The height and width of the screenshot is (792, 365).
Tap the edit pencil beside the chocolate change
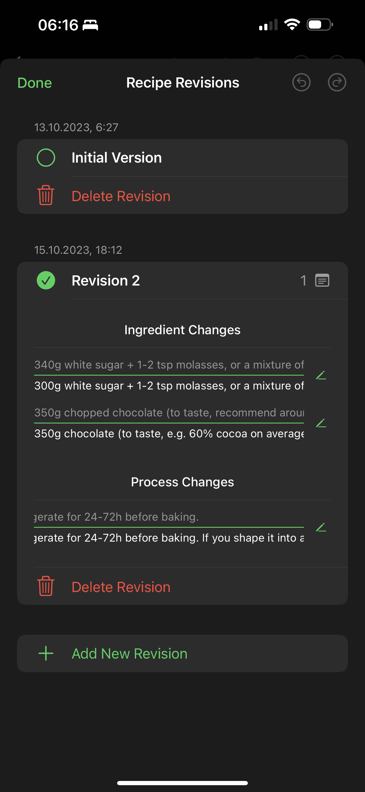(x=321, y=424)
